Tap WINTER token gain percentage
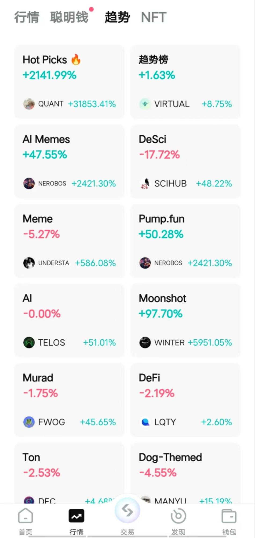This screenshot has height=538, width=255. 210,343
